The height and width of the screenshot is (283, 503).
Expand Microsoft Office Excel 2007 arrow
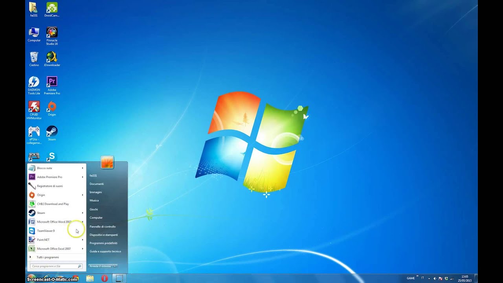click(x=83, y=249)
